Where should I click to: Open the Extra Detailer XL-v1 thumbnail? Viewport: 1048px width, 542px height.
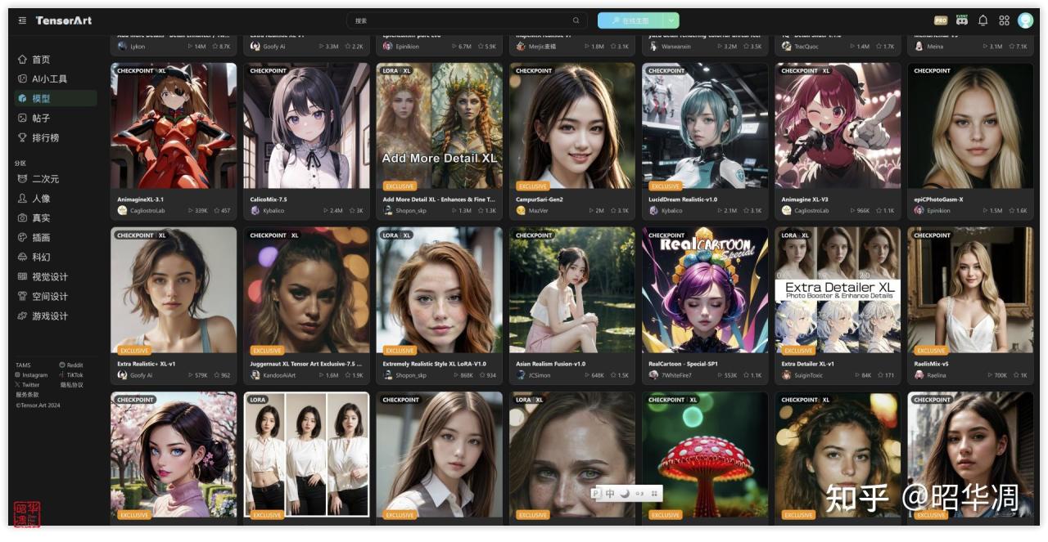[838, 290]
